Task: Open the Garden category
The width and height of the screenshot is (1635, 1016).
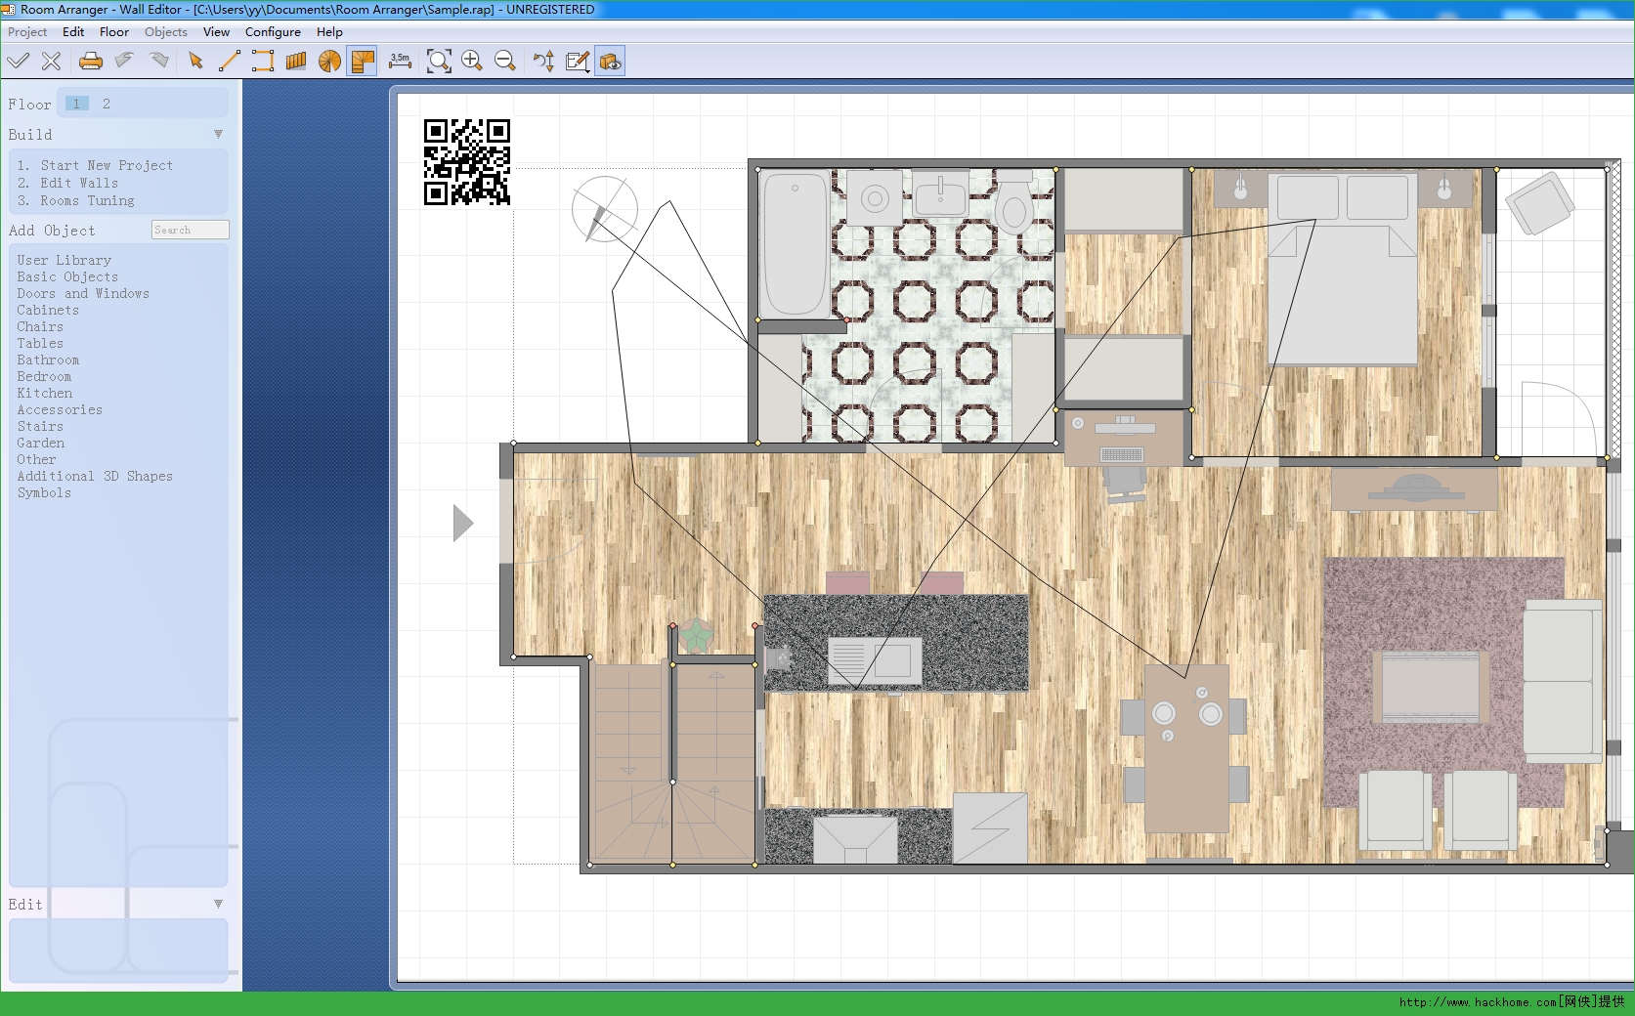Action: pyautogui.click(x=40, y=443)
